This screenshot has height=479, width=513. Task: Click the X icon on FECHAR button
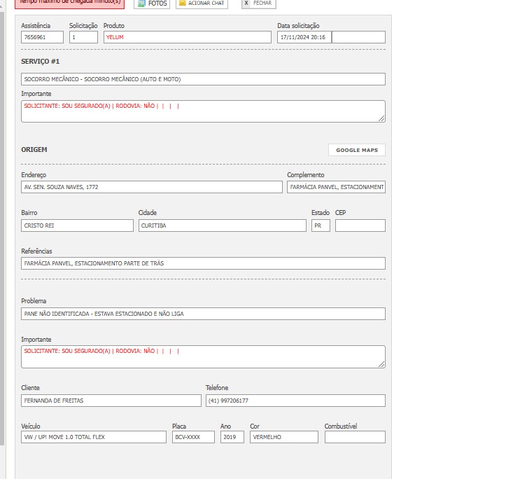point(246,3)
